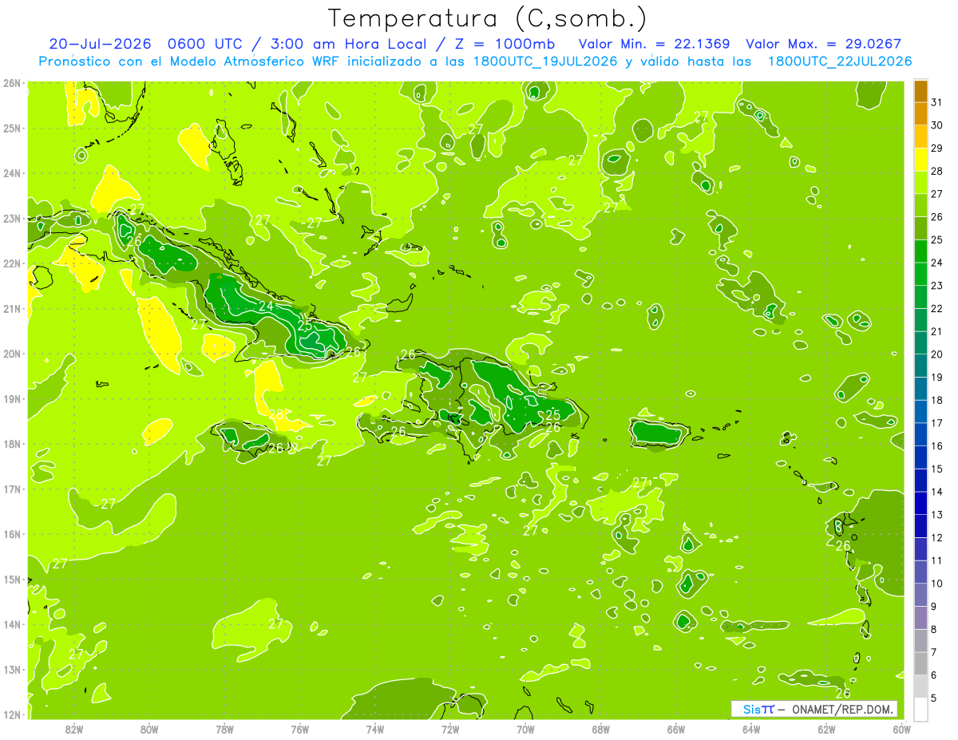Click the "1800UTC_19JUL2026" initialization time
This screenshot has height=740, width=958.
[545, 61]
